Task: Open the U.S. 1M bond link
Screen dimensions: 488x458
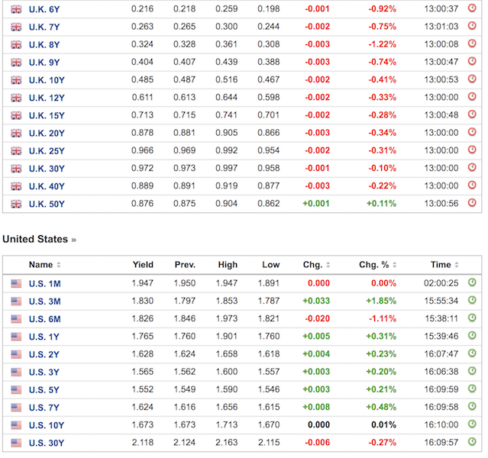Action: [x=45, y=284]
